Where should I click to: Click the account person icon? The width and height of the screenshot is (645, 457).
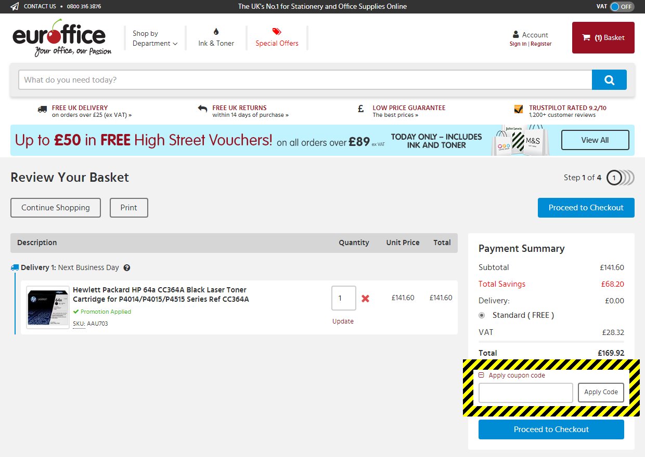tap(515, 35)
